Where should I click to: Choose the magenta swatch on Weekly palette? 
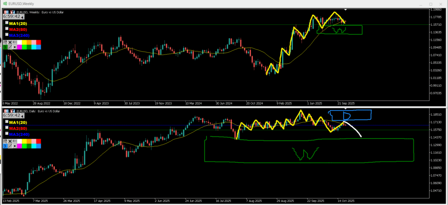pos(19,47)
